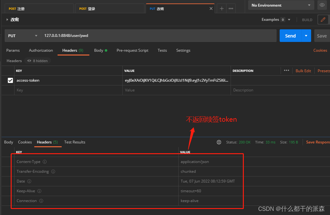Click the application/json header value

[195, 162]
